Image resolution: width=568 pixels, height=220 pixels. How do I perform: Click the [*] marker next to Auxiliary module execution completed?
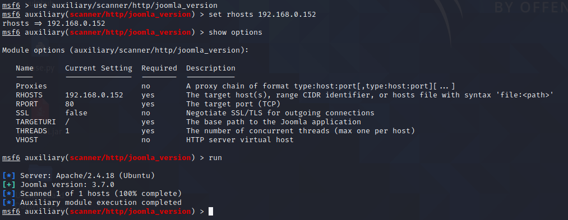click(9, 203)
